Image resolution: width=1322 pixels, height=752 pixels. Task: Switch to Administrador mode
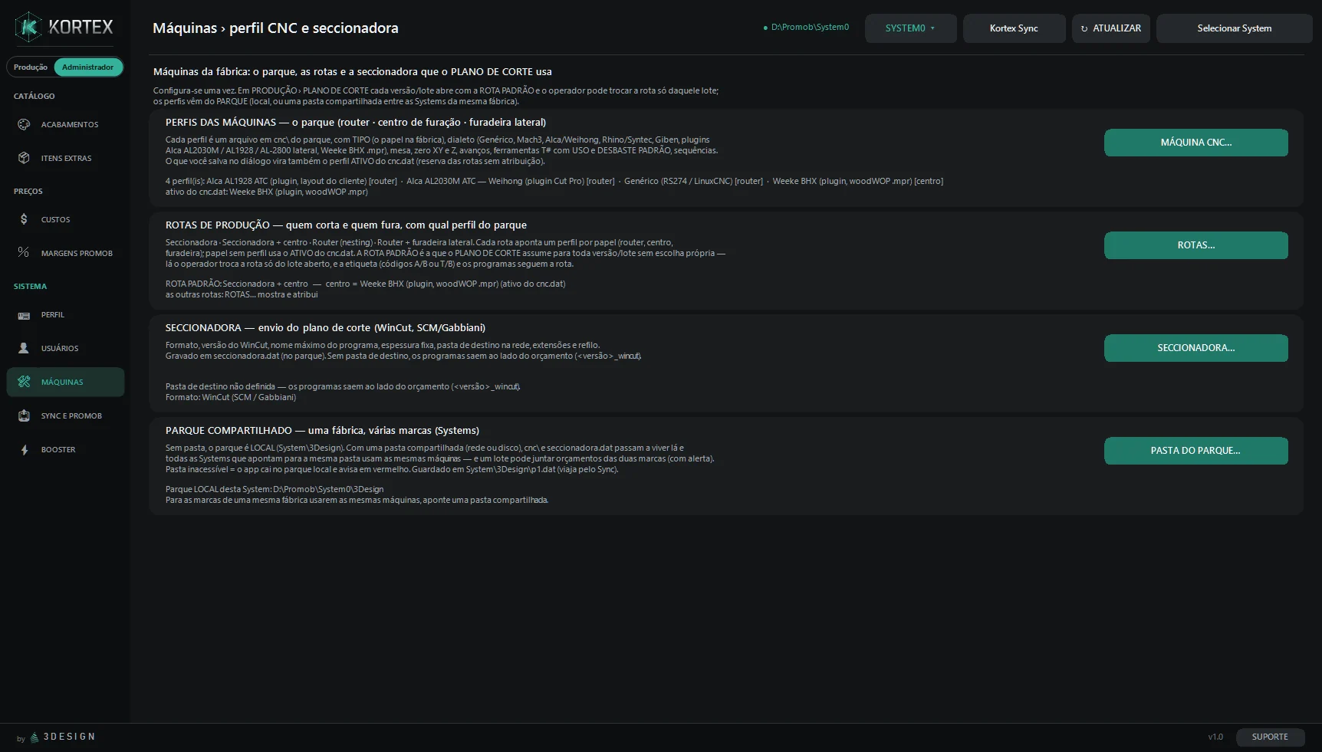point(87,67)
